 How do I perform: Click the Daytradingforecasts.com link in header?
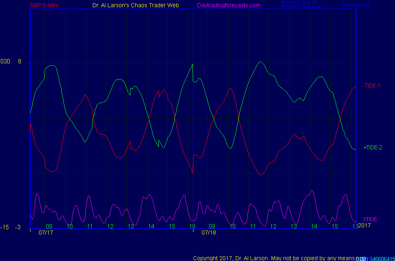[x=228, y=5]
